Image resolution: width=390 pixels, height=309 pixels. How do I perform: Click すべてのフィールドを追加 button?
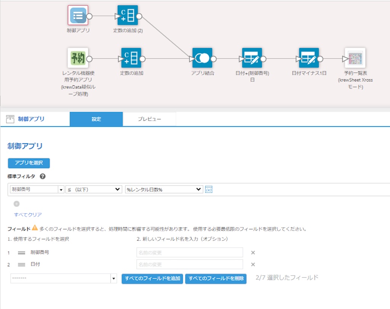(152, 279)
